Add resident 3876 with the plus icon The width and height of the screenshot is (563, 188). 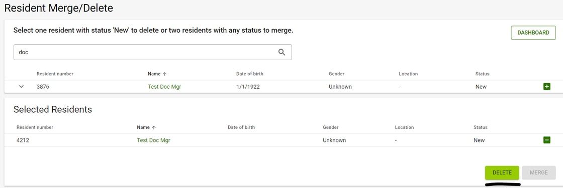(x=547, y=87)
